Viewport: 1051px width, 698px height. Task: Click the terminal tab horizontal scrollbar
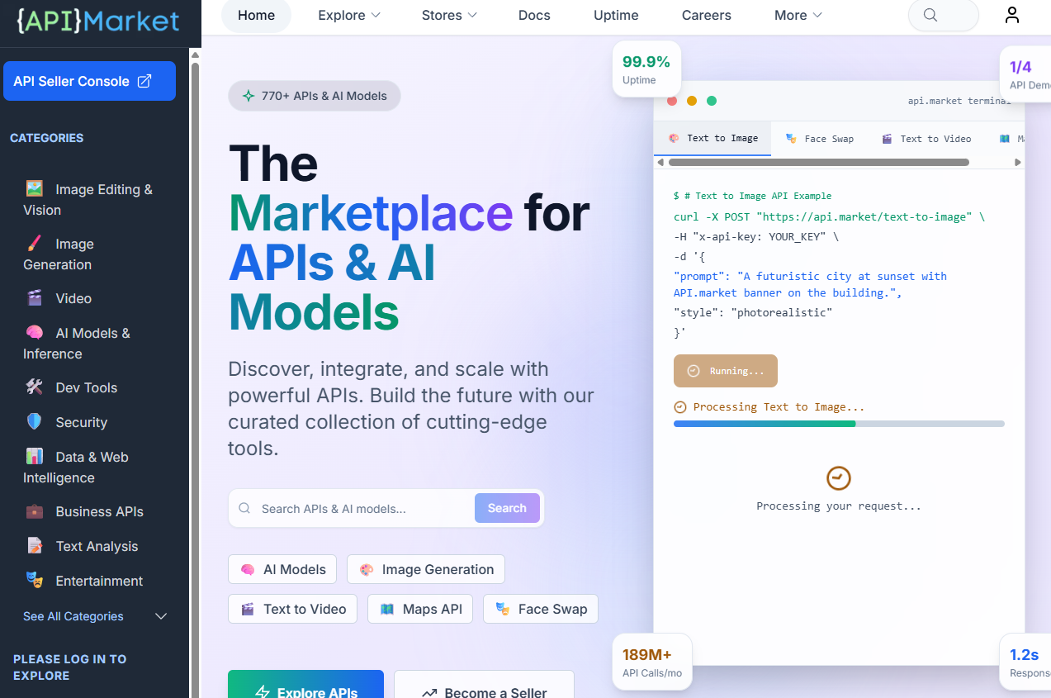click(817, 163)
